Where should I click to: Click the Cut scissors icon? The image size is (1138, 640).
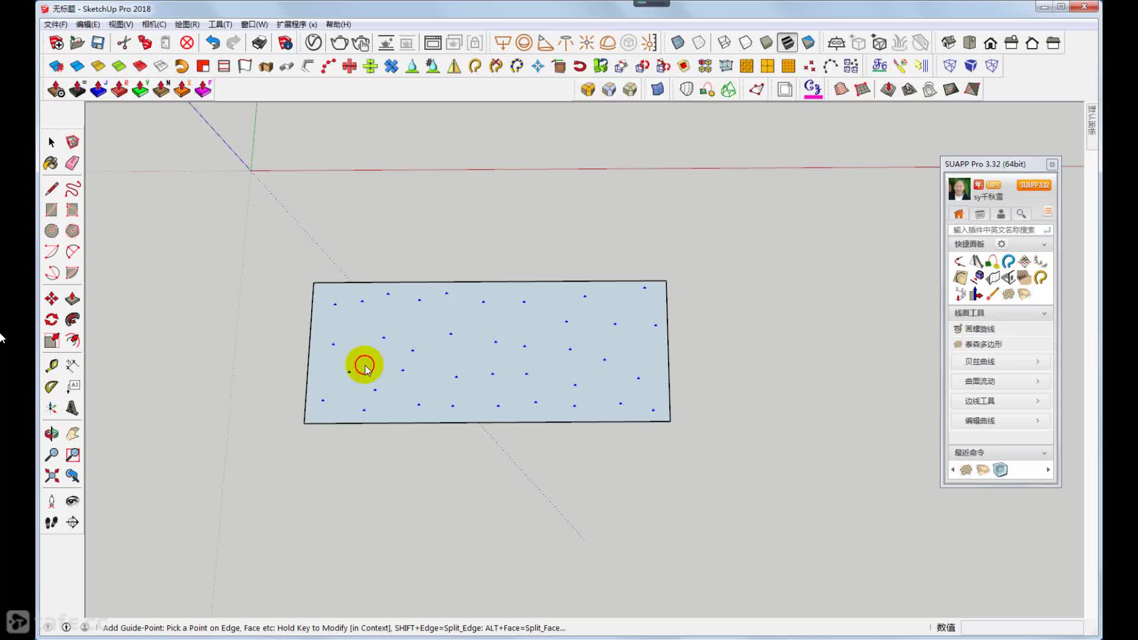[124, 43]
